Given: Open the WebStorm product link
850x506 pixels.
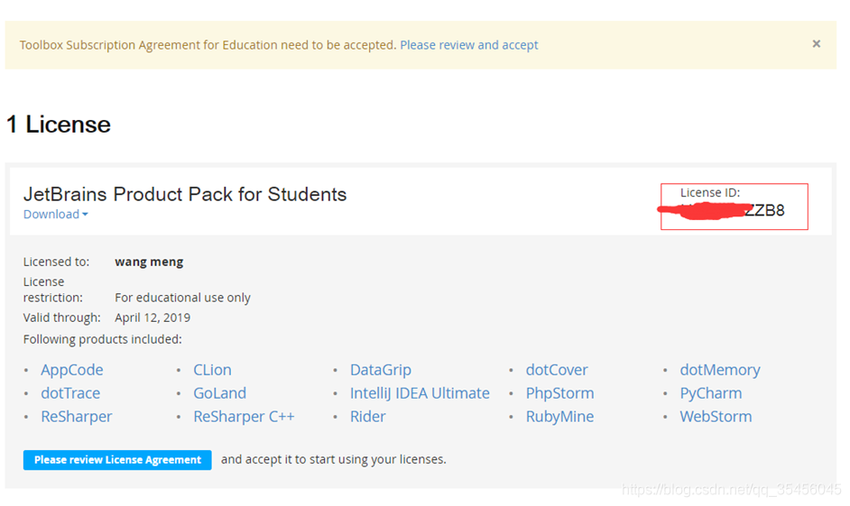Looking at the screenshot, I should pos(716,416).
